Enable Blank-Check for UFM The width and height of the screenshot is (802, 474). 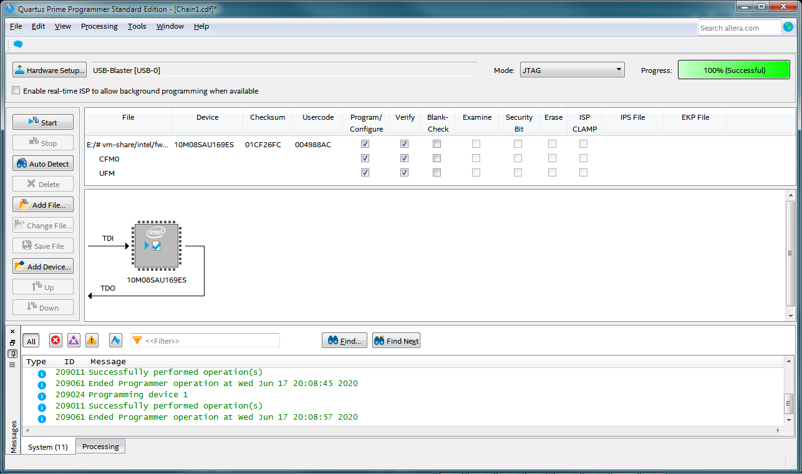pyautogui.click(x=437, y=172)
